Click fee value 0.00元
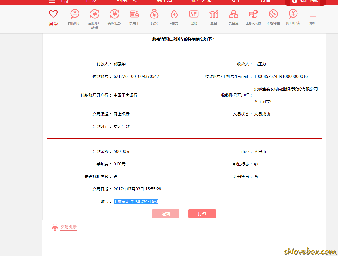This screenshot has height=256, width=338. [119, 164]
